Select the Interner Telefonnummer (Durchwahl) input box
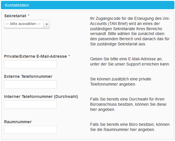 coord(30,105)
